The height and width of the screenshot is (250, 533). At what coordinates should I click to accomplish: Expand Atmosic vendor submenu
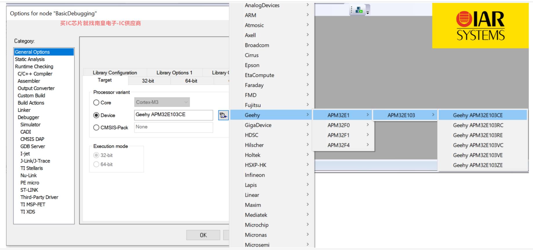pyautogui.click(x=272, y=25)
